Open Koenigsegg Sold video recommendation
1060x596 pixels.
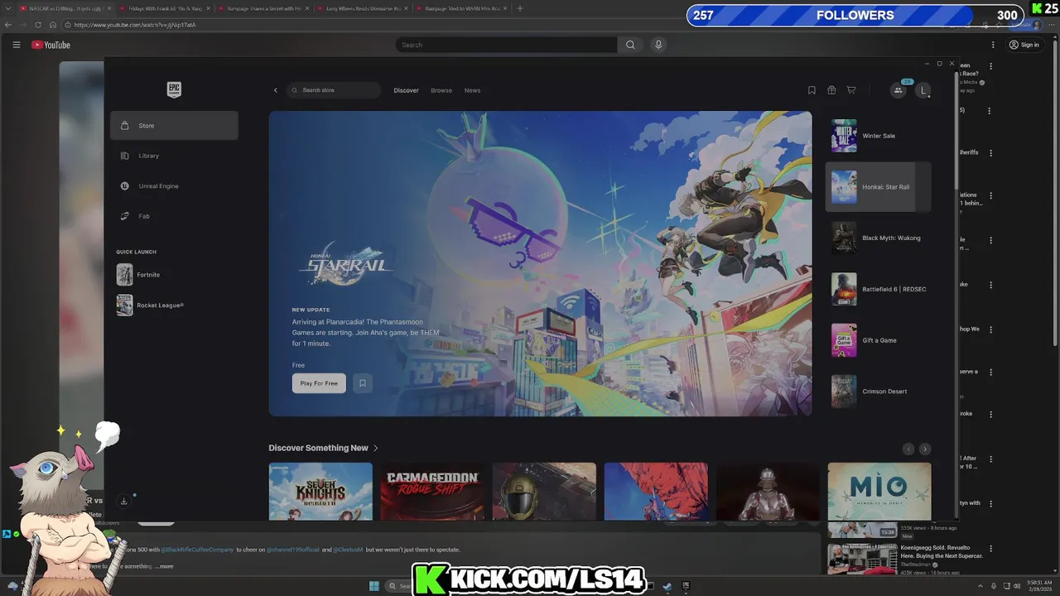[x=942, y=552]
